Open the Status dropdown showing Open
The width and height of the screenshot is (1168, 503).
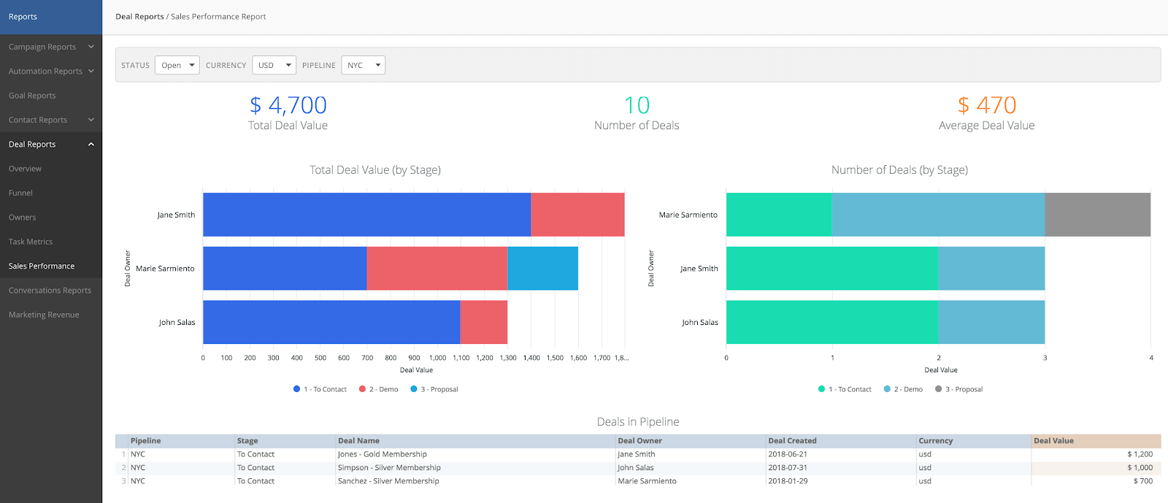177,65
